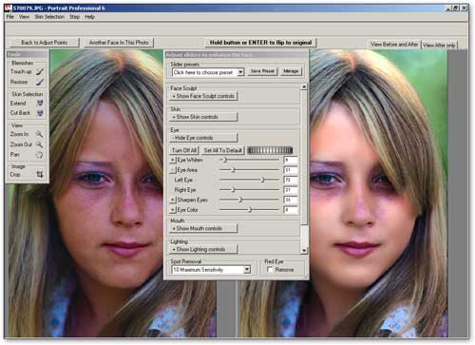475x345 pixels.
Task: Open the Slider presets dropdown
Action: [x=208, y=72]
